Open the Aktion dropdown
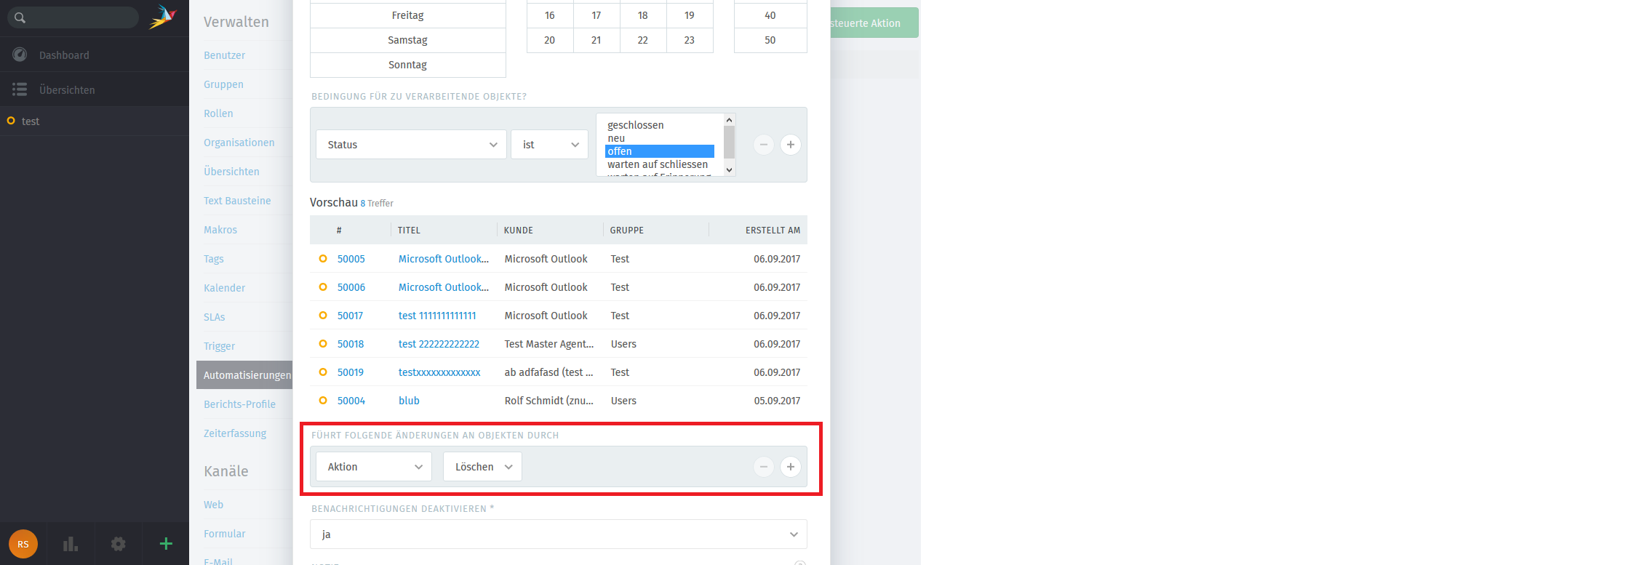 click(x=374, y=467)
